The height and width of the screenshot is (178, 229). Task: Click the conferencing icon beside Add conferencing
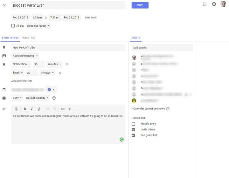point(4,56)
